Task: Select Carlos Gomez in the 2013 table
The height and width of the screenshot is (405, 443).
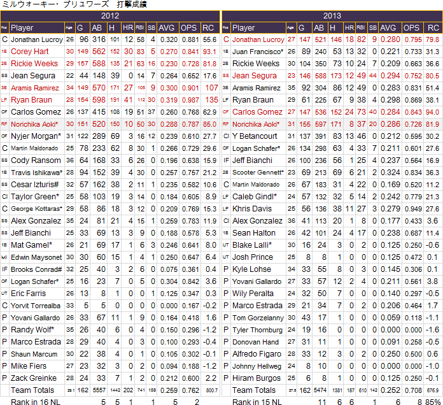Action: 257,112
